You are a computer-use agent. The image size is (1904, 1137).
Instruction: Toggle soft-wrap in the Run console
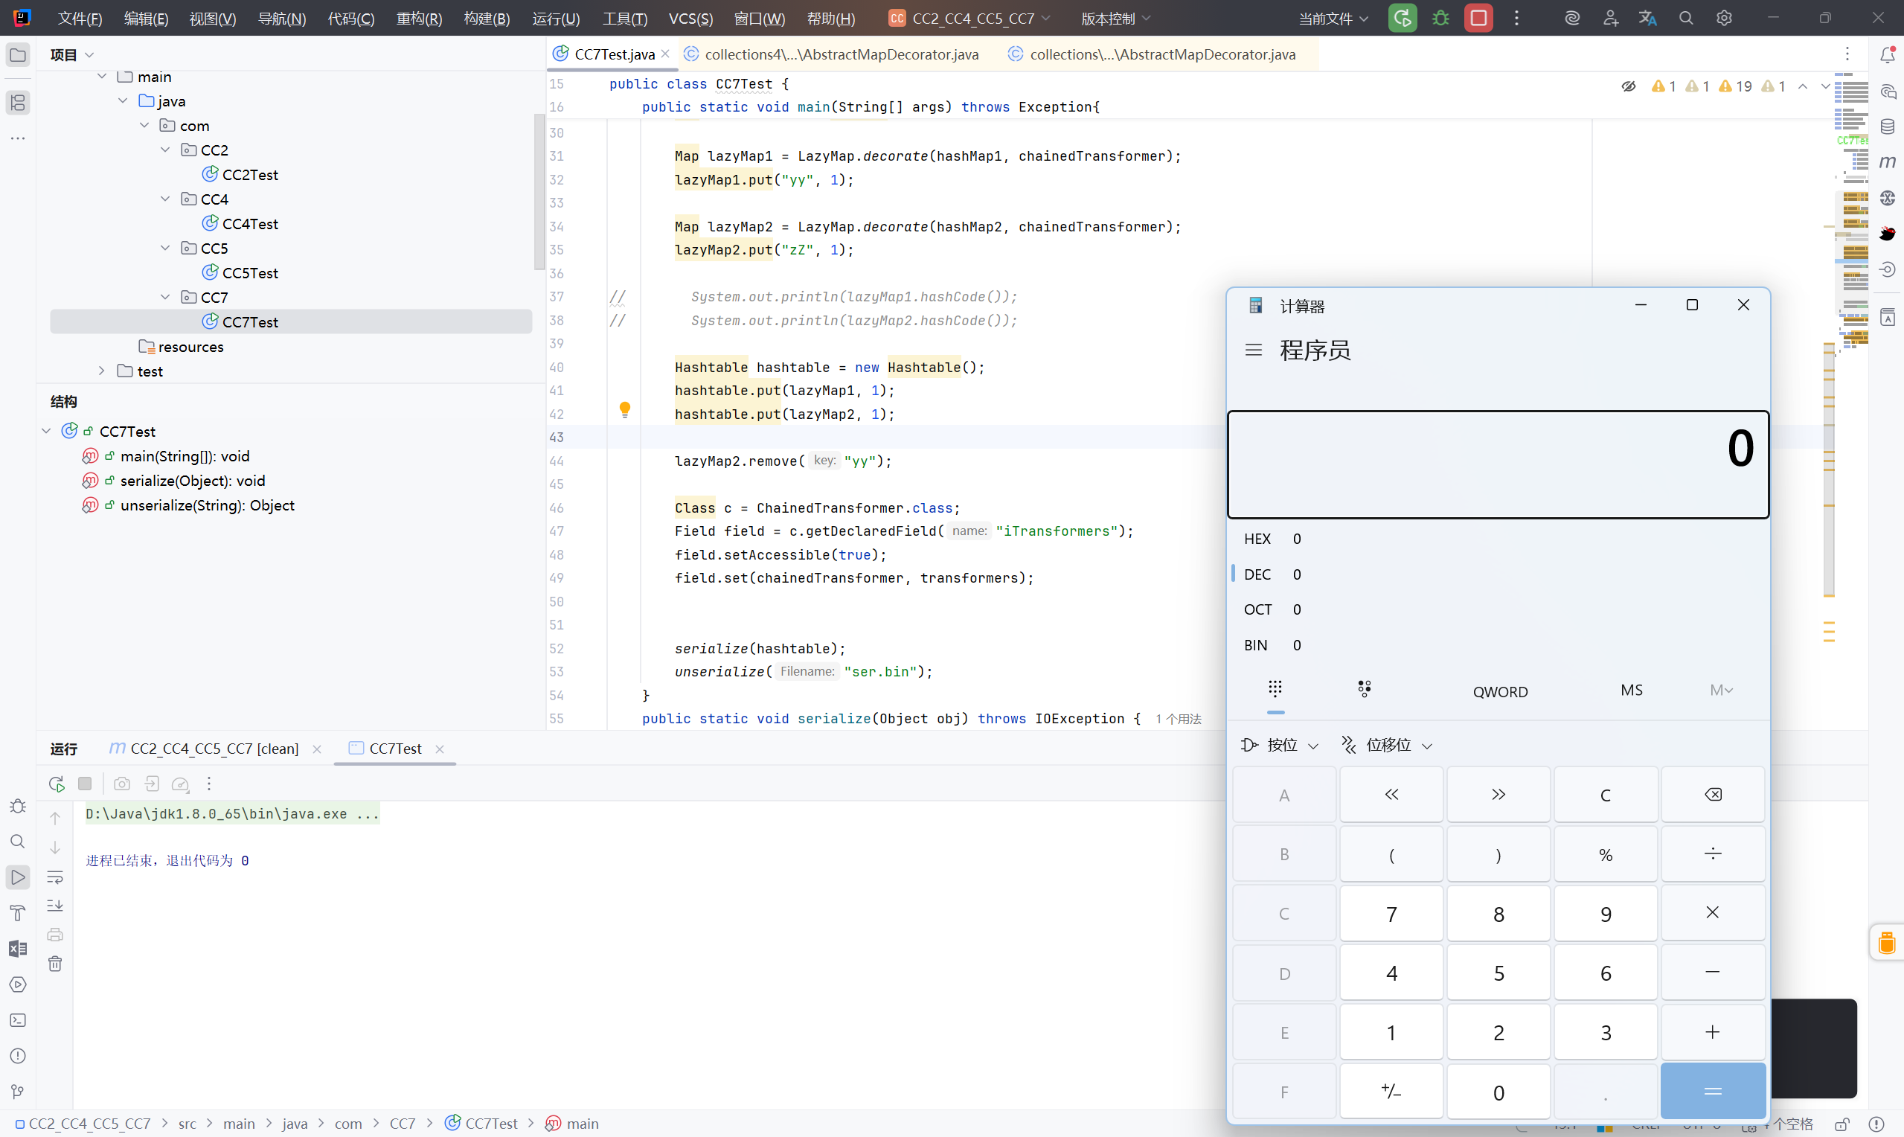click(x=55, y=877)
